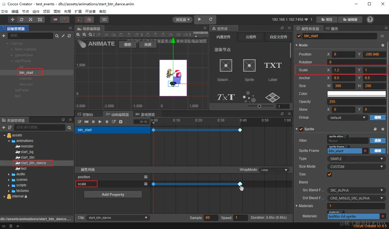Zoom out the scene editor
This screenshot has height=229, width=389.
tap(85, 34)
